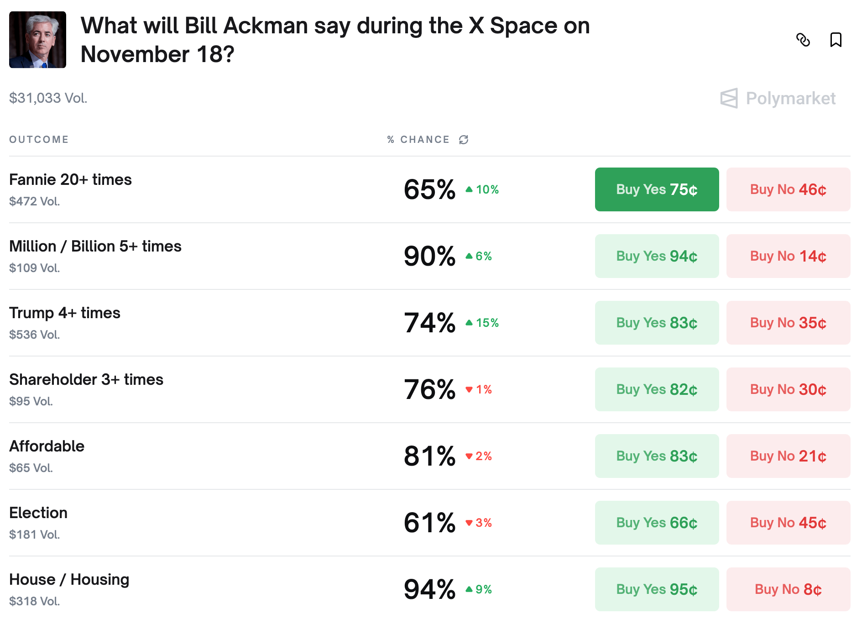Click the market title heading
867x619 pixels.
(x=335, y=40)
